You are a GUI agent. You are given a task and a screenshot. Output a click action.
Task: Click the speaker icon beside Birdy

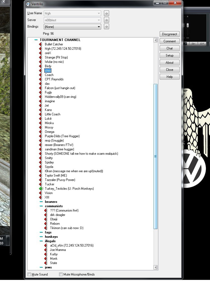pyautogui.click(x=41, y=66)
